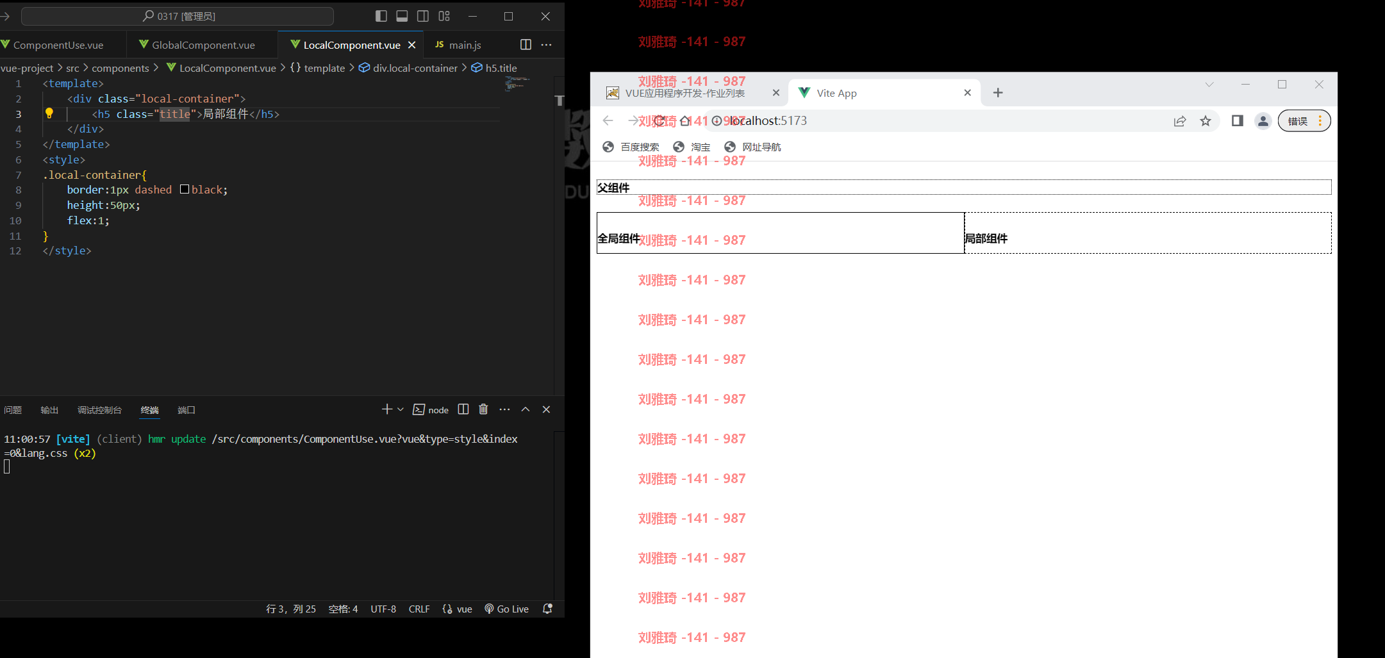Open notifications bell in status bar
The image size is (1385, 658).
547,609
